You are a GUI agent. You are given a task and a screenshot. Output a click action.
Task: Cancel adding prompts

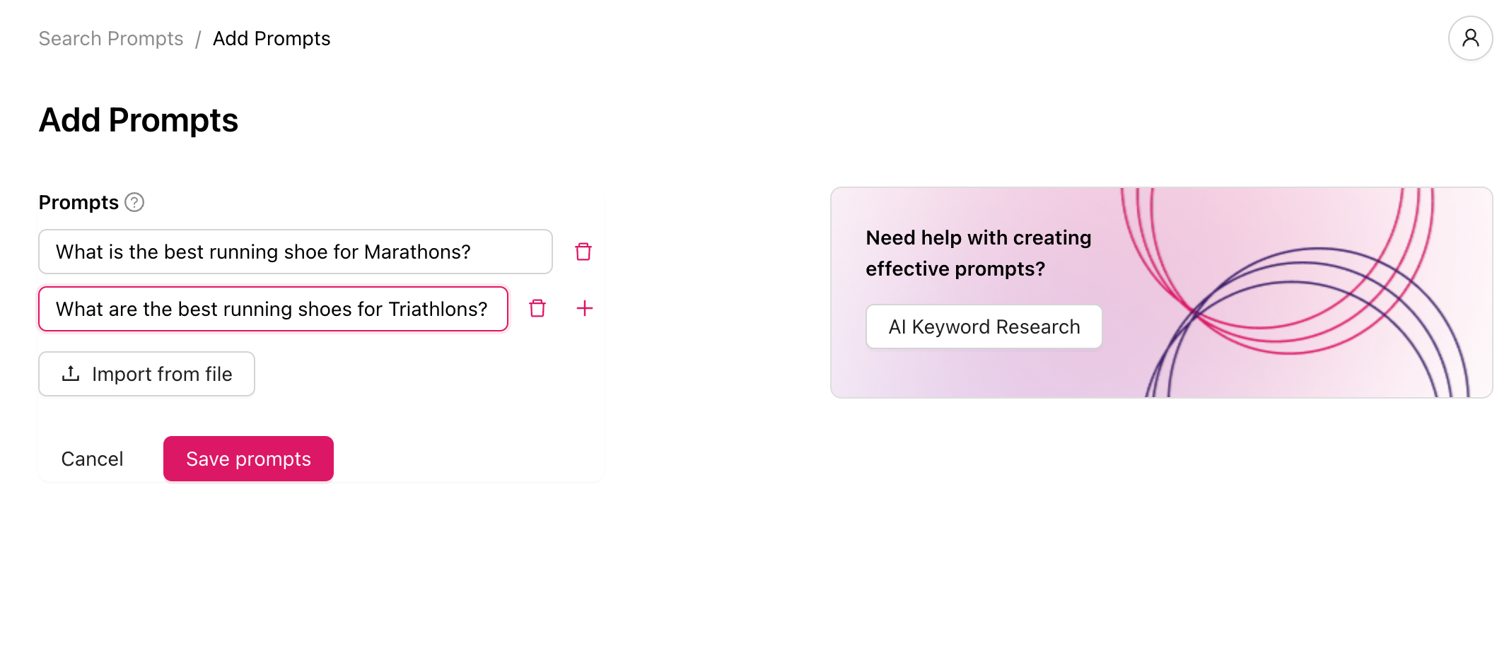coord(92,459)
